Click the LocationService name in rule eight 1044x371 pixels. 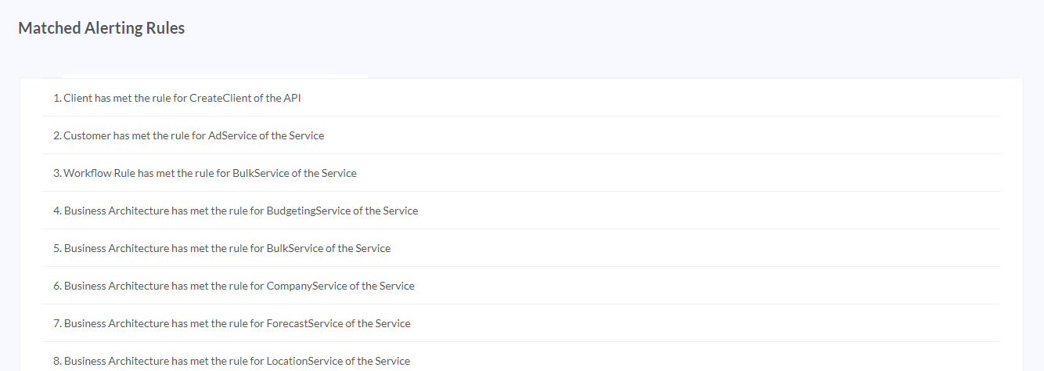(x=304, y=361)
